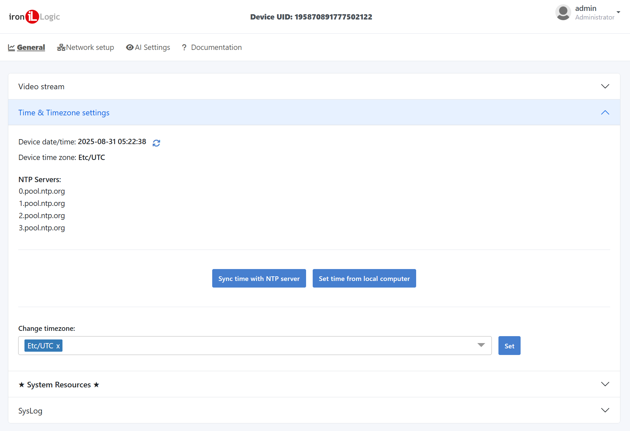Refresh the device date/time icon
The height and width of the screenshot is (431, 630).
pos(156,143)
